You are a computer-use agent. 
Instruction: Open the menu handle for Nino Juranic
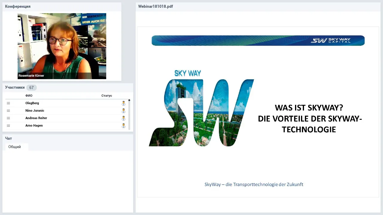[8, 111]
